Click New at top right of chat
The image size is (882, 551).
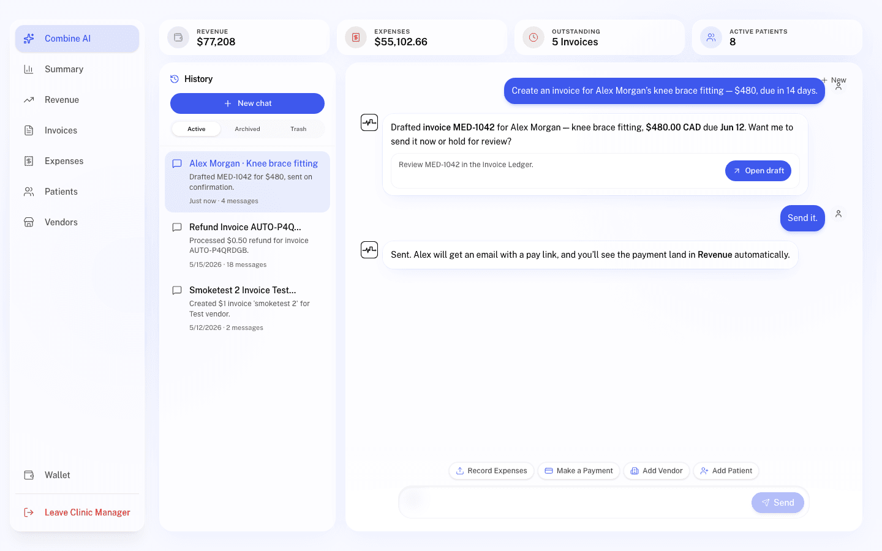pyautogui.click(x=834, y=80)
